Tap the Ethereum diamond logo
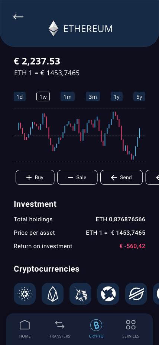 point(53,28)
